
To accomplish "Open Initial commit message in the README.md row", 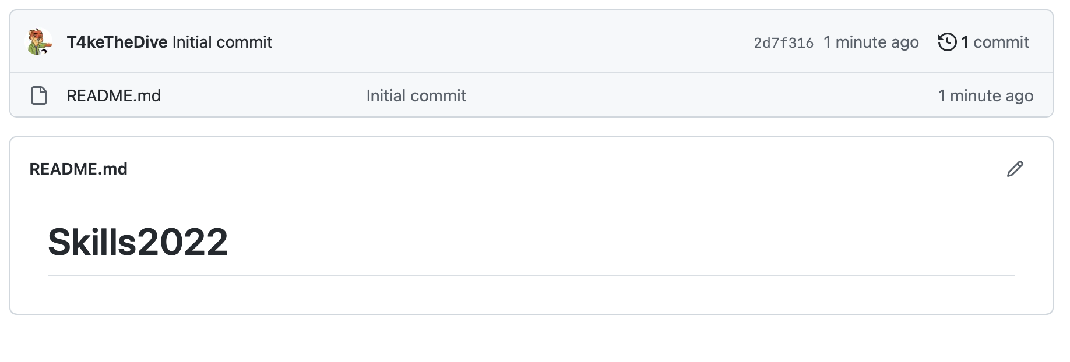I will [416, 95].
